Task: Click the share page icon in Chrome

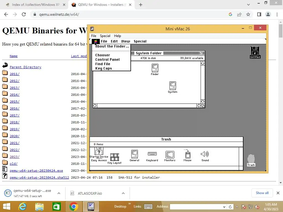Action: coord(239,14)
